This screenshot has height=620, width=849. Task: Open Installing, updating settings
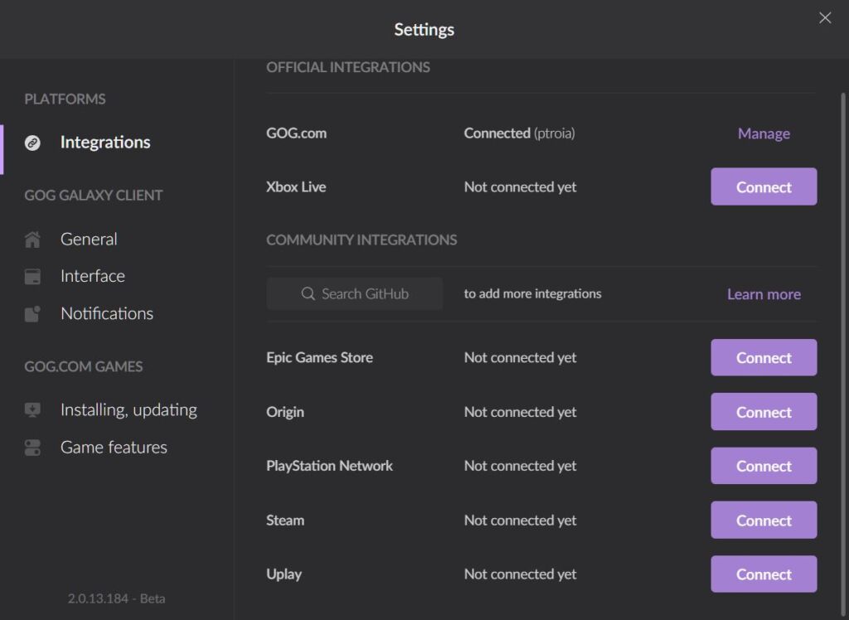pos(129,410)
